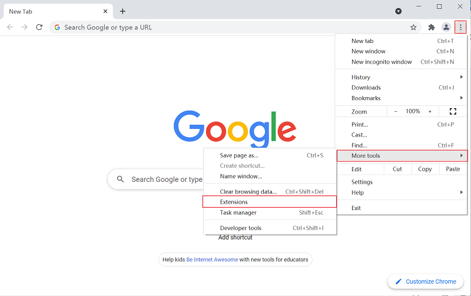The image size is (471, 296).
Task: Choose Cast... from the menu
Action: click(x=402, y=135)
